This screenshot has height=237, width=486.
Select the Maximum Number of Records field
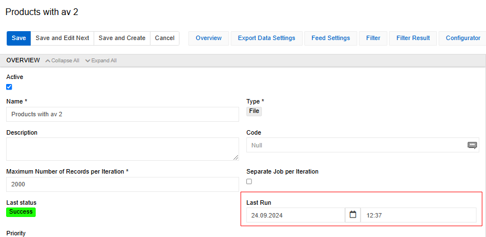123,184
